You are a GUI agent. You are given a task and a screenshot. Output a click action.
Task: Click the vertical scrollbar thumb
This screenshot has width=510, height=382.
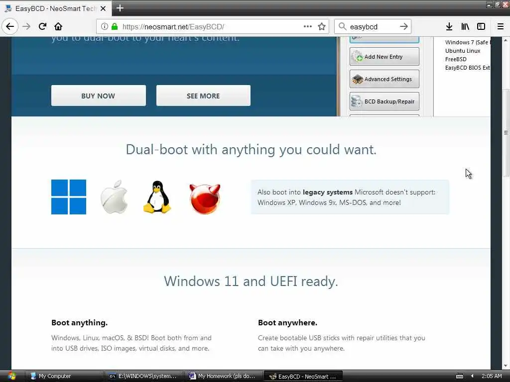pyautogui.click(x=506, y=132)
